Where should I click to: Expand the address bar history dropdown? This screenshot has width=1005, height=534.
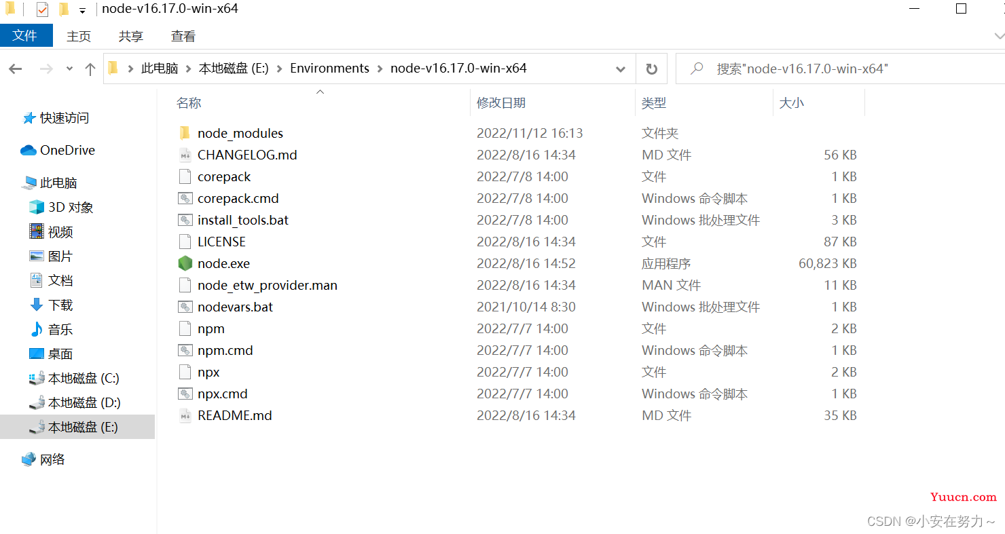click(620, 69)
